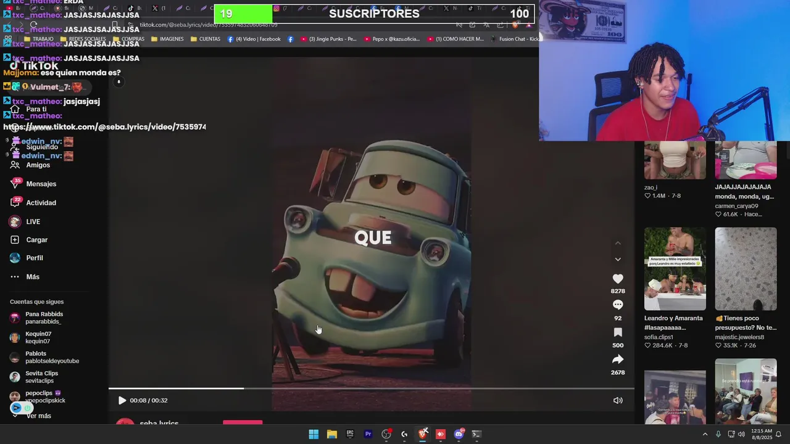The width and height of the screenshot is (790, 444).
Task: Like the video with the heart icon
Action: (618, 279)
